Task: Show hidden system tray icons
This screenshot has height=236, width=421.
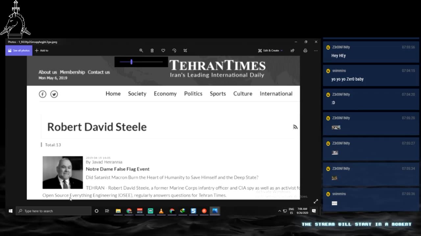Action: coord(280,211)
